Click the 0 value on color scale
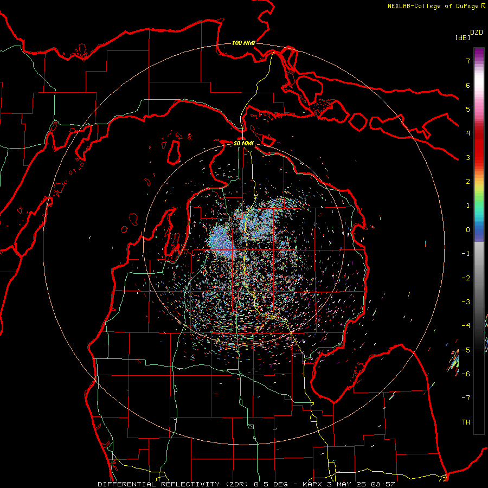 tap(468, 230)
